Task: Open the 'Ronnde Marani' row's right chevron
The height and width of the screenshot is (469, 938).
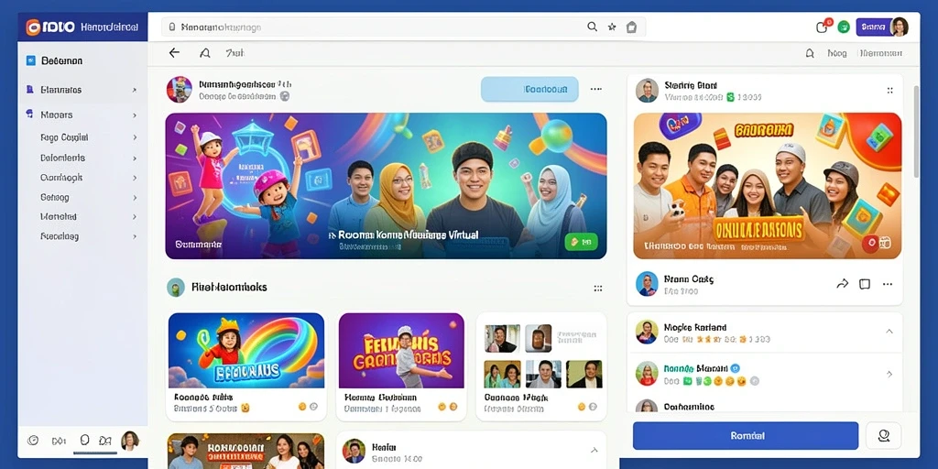Action: click(x=889, y=374)
